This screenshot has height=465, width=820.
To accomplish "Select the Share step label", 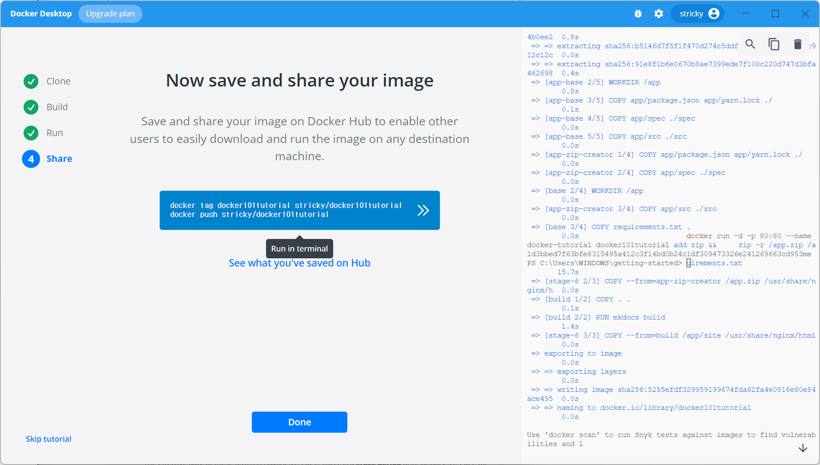I will (59, 159).
